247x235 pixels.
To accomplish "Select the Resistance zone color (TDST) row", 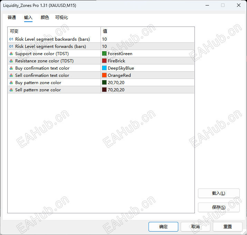I will tap(101, 61).
